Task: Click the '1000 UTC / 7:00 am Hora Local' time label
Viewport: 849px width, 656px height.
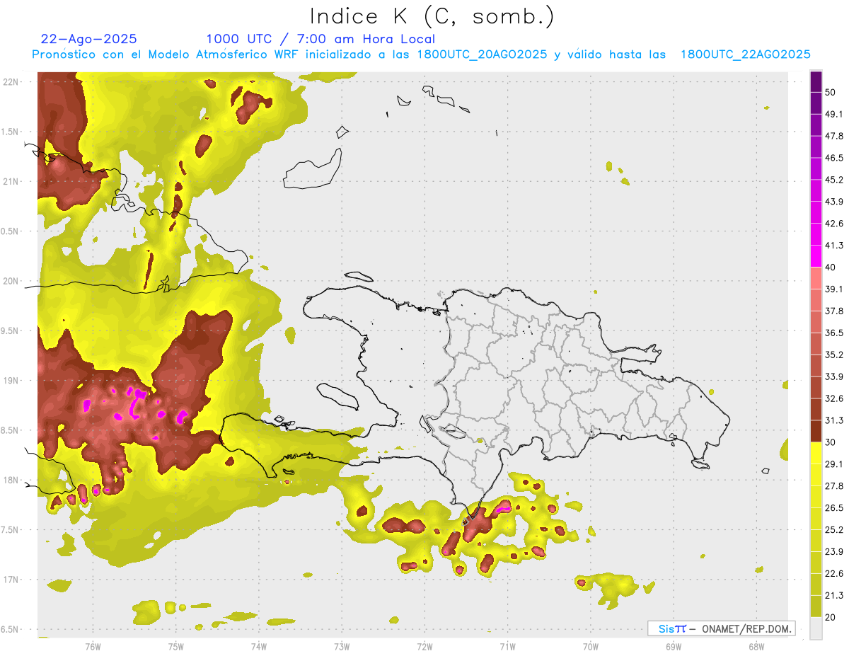Action: click(x=320, y=39)
